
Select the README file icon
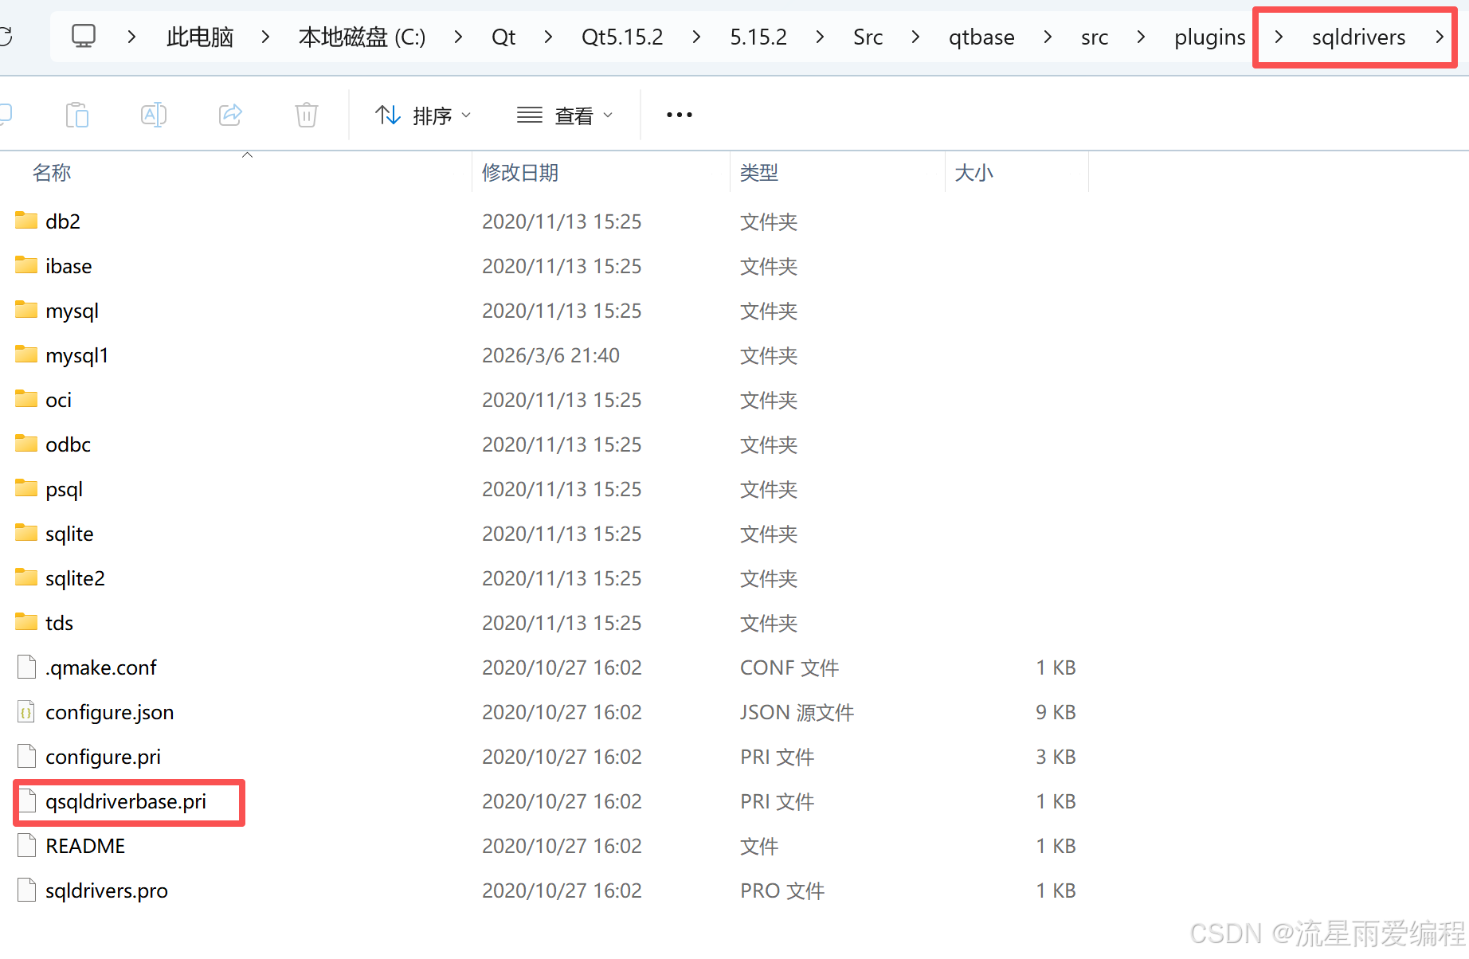26,845
